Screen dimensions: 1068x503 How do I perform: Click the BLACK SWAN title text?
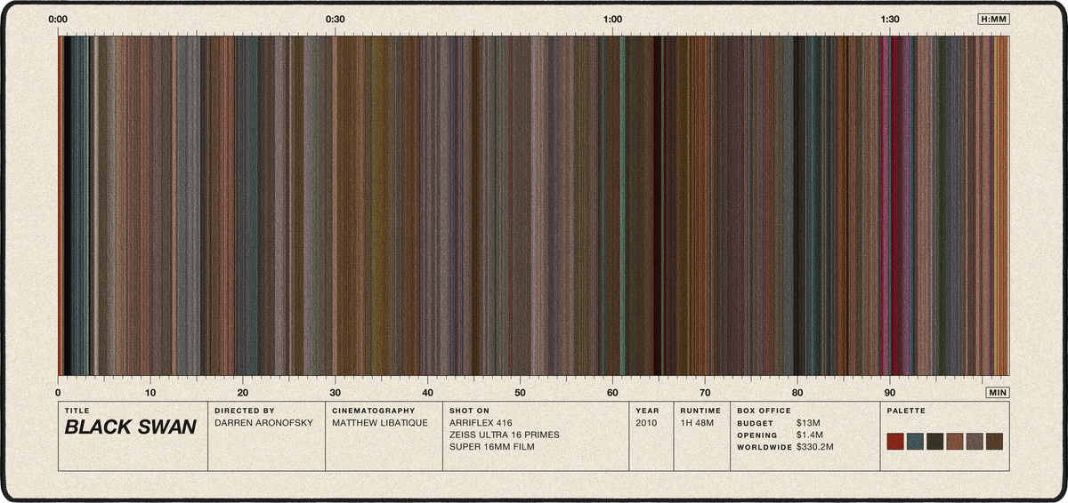tap(130, 427)
